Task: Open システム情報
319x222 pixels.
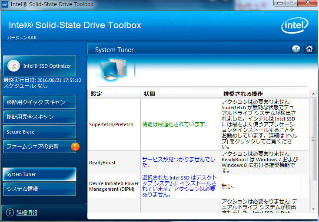Action: coord(40,189)
